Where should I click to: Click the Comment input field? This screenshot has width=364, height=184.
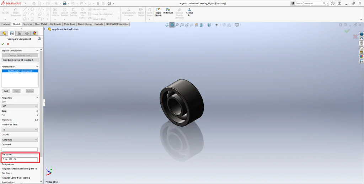[x=20, y=150]
